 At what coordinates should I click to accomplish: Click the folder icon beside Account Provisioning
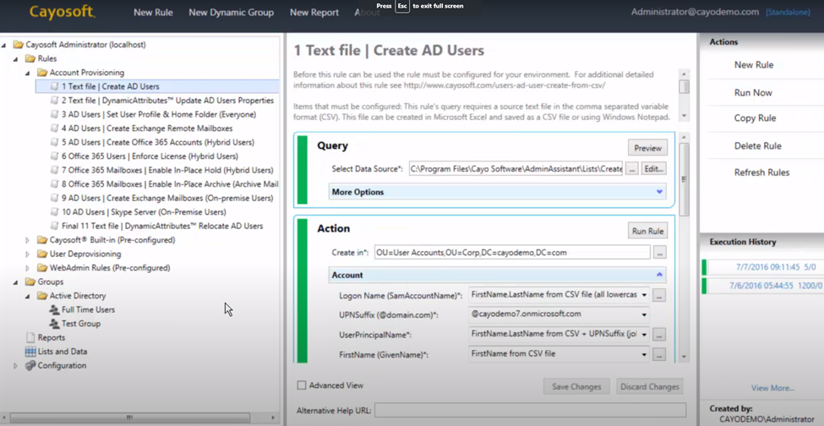pos(42,73)
